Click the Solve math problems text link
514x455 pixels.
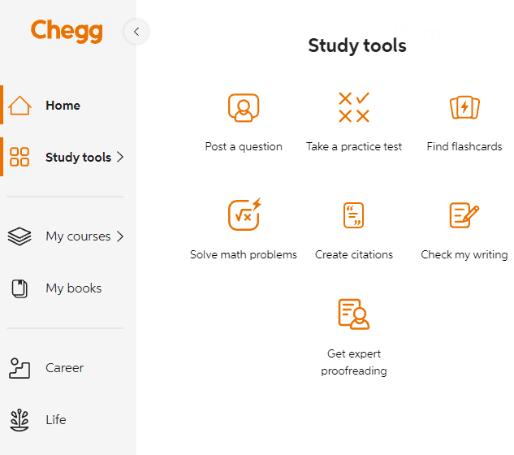244,254
